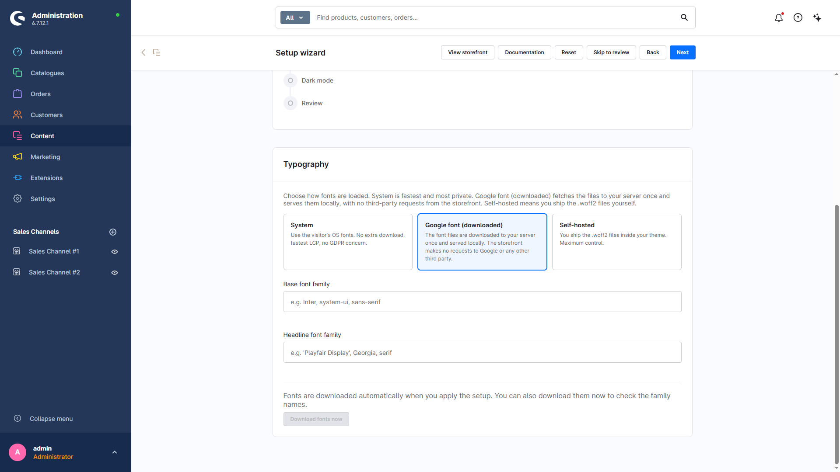Open the Content menu item
This screenshot has width=840, height=472.
(66, 136)
